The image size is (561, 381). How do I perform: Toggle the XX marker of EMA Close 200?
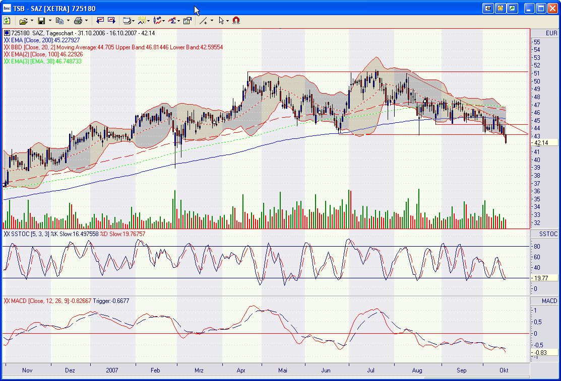(x=7, y=40)
